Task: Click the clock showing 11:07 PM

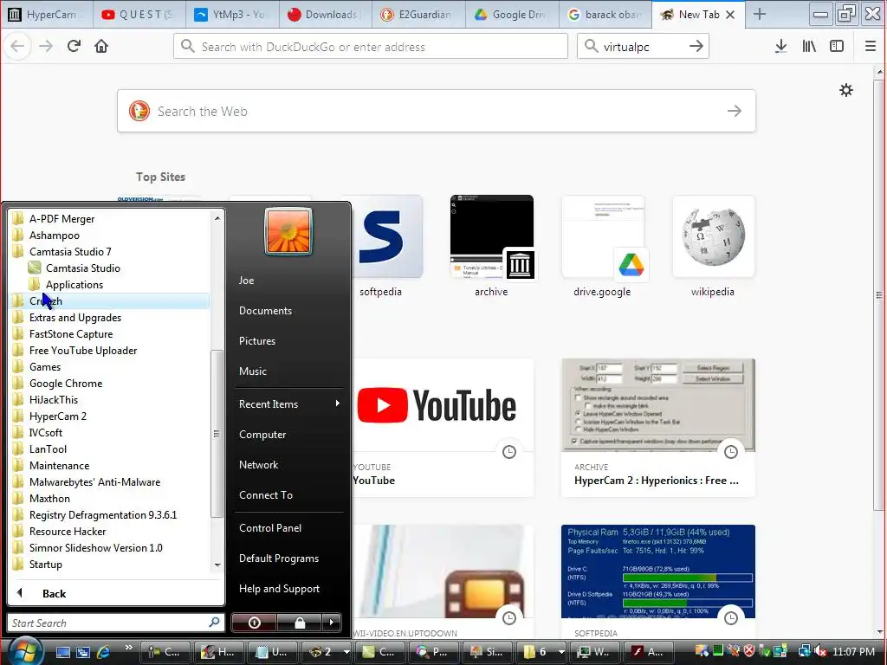Action: click(853, 651)
